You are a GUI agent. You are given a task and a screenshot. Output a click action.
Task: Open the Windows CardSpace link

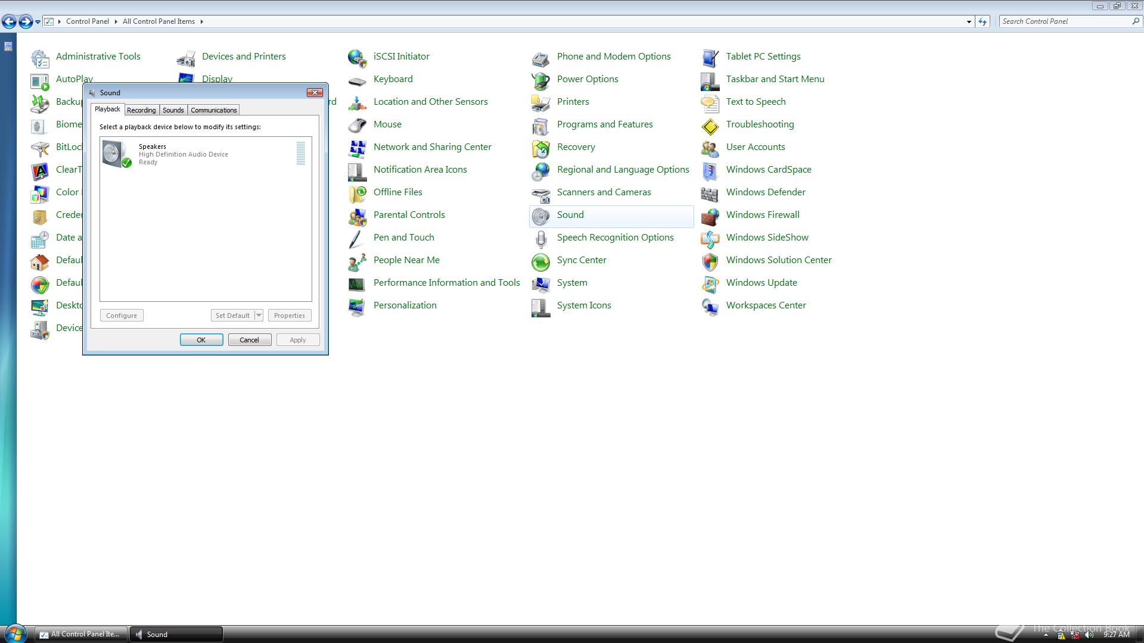click(x=769, y=170)
